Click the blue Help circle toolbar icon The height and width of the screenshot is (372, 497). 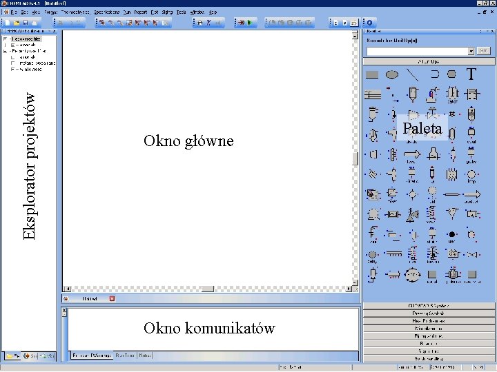coord(369,23)
